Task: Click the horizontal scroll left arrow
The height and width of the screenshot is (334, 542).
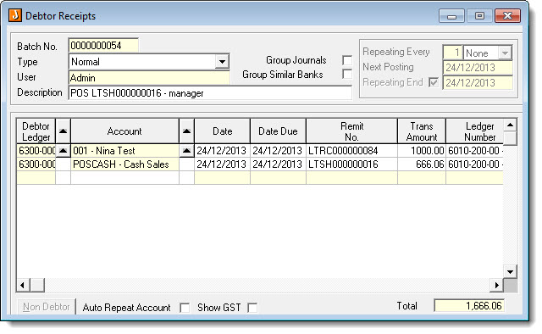Action: click(x=23, y=285)
